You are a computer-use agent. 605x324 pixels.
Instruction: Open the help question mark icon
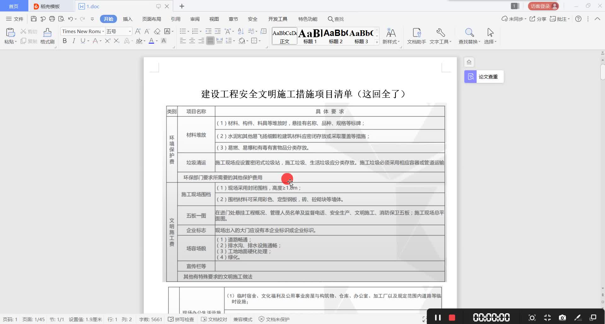click(578, 19)
